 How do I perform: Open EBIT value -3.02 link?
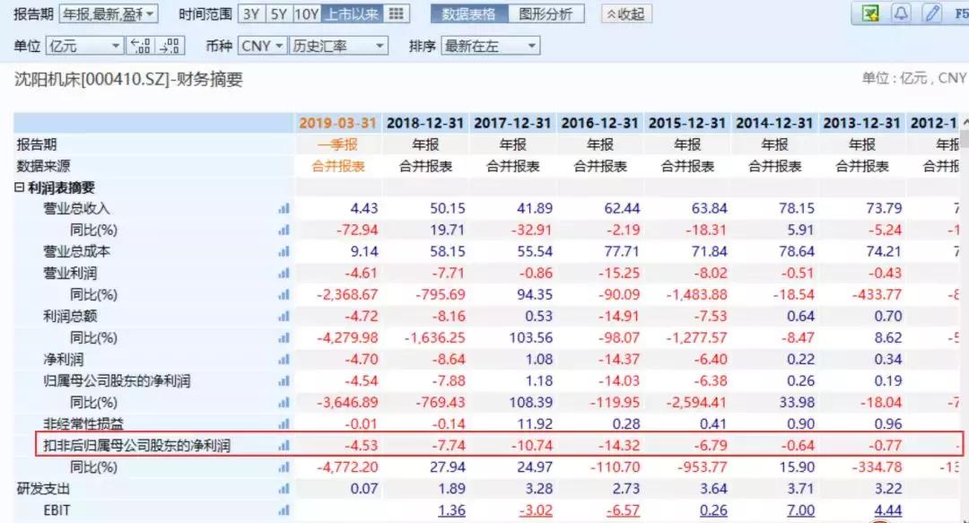(535, 510)
